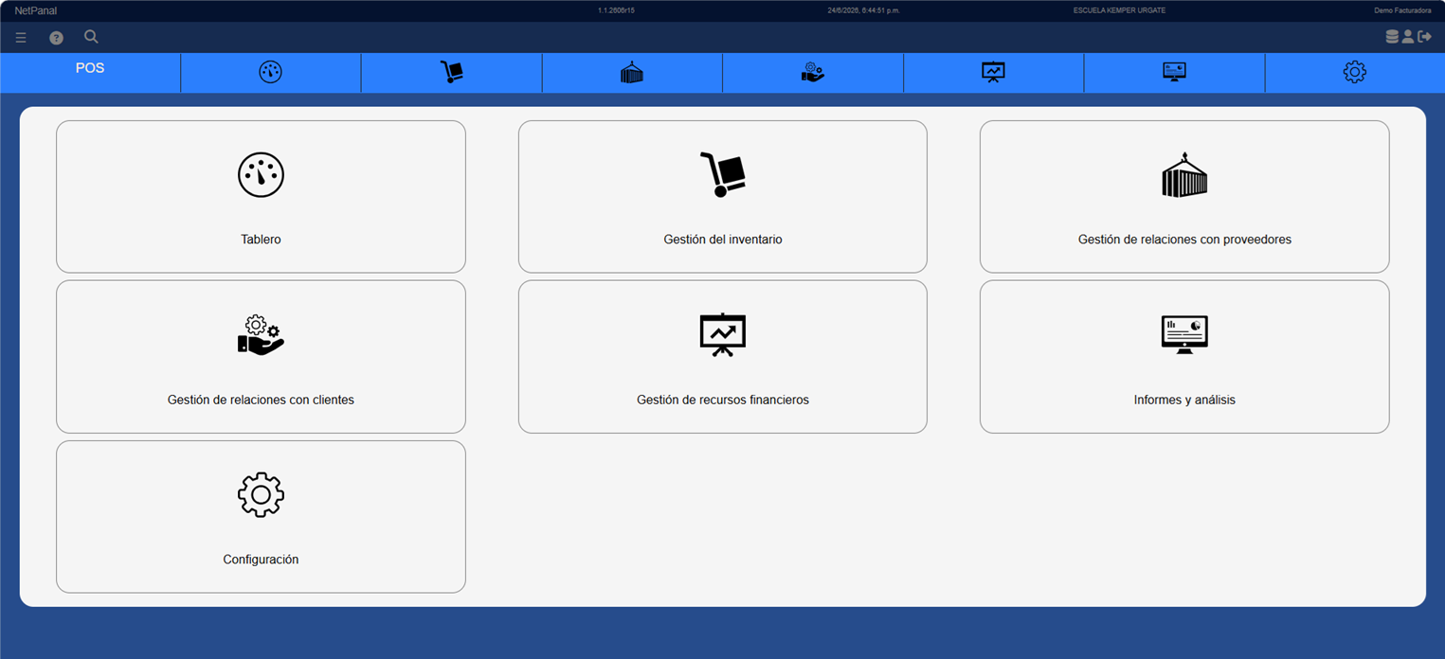The image size is (1445, 659).
Task: Open search with the magnifying glass icon
Action: [91, 37]
